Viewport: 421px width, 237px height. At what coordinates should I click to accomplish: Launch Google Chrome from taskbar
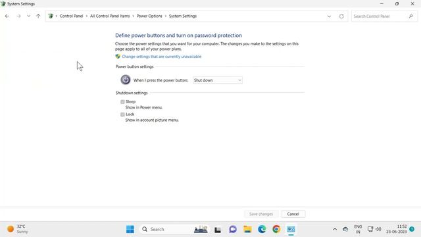coord(276,229)
